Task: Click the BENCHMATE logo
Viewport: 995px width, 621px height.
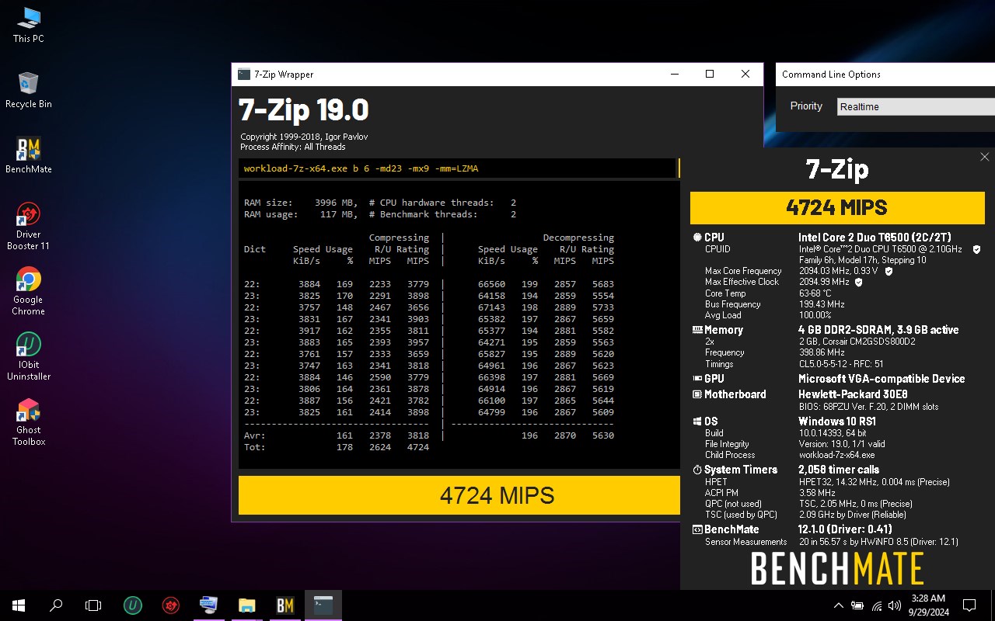Action: coord(837,568)
